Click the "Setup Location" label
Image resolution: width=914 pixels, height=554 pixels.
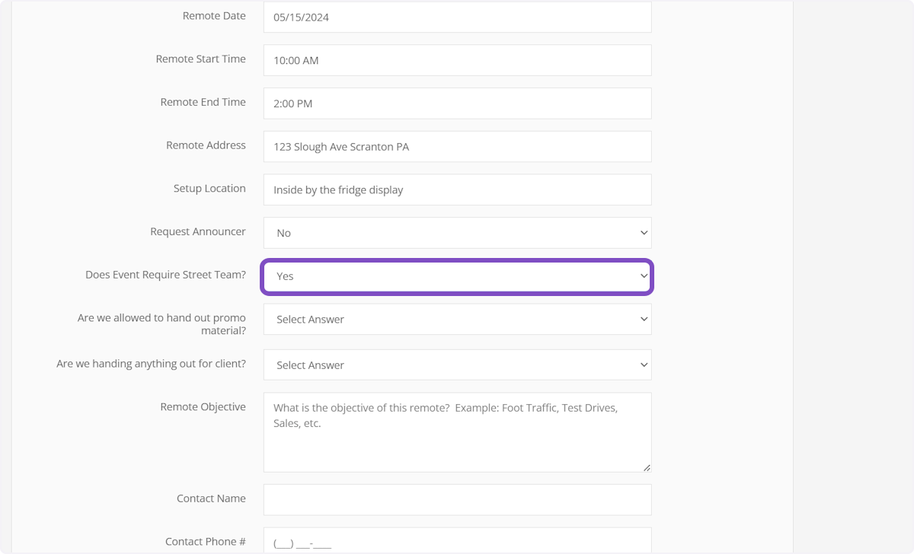click(209, 189)
